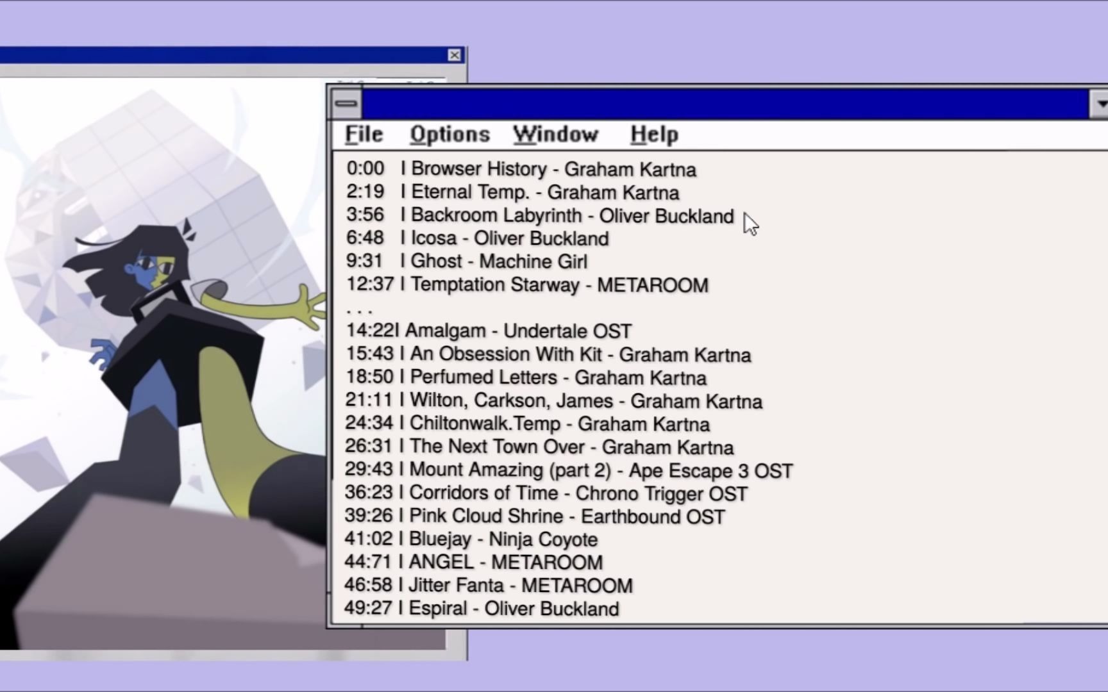This screenshot has width=1108, height=692.
Task: Click the blue title bar of tracklist window
Action: [x=725, y=104]
